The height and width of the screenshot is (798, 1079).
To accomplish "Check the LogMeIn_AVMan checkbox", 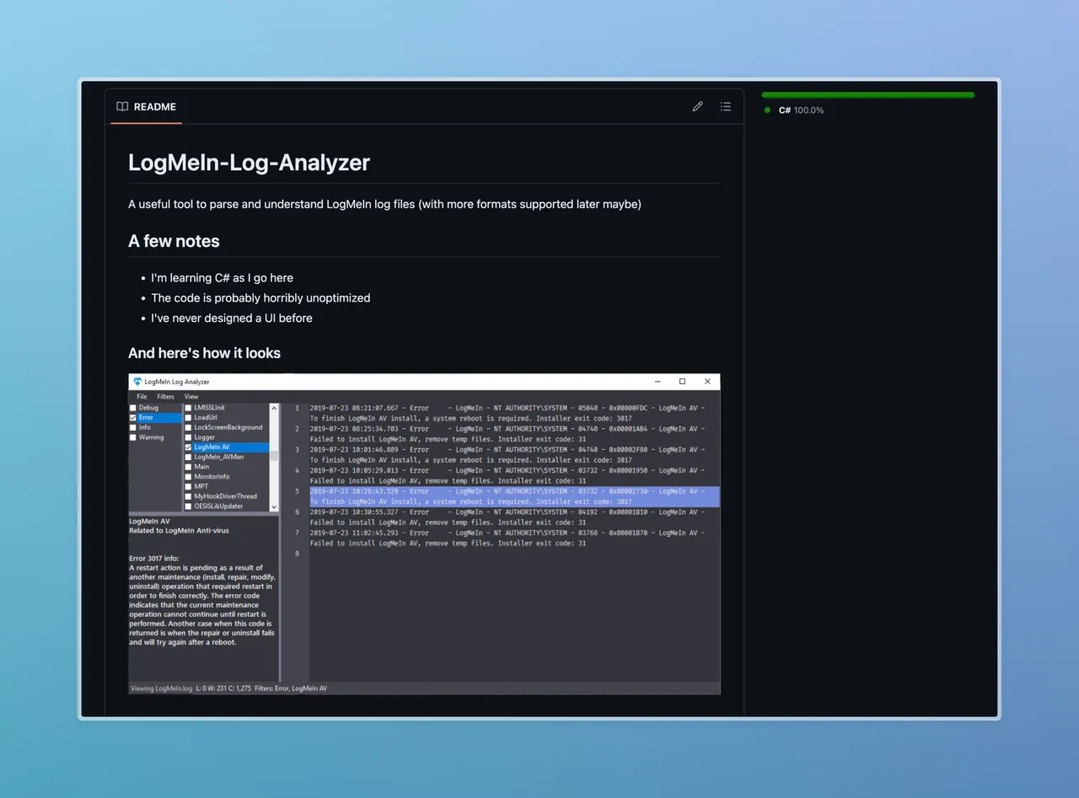I will tap(188, 458).
